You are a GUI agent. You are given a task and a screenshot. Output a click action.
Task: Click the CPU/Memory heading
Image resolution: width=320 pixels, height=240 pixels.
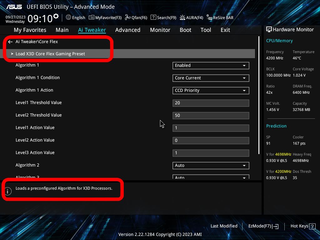coord(279,41)
